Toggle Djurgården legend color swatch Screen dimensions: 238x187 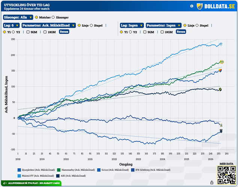pyautogui.click(x=19, y=170)
